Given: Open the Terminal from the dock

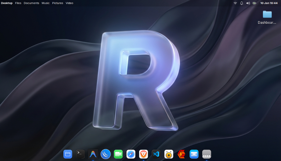Looking at the screenshot, I should point(80,154).
